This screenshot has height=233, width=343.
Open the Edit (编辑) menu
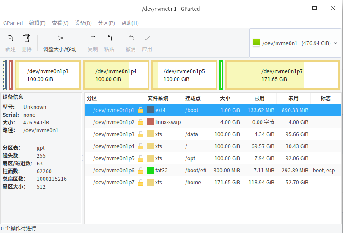[x=37, y=23]
